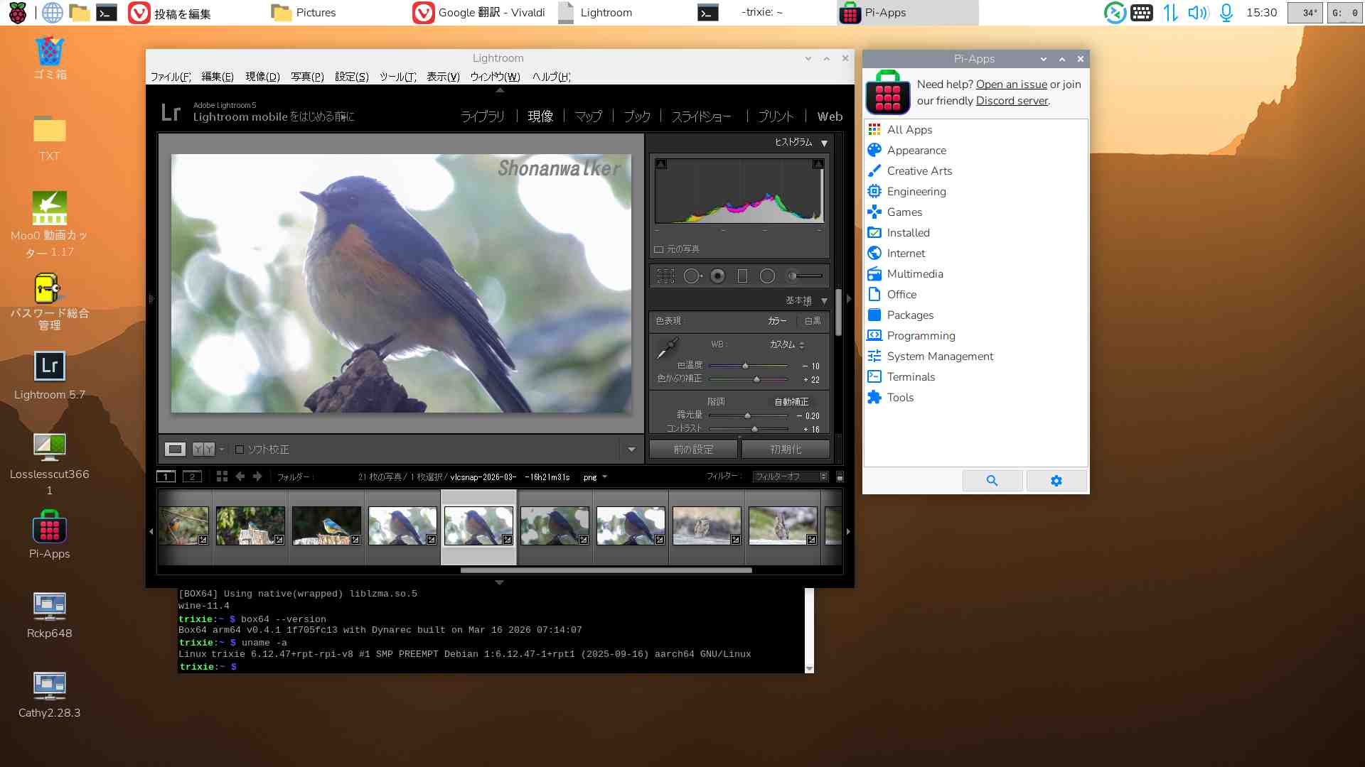Select the Graduated Filter tool

coord(742,276)
